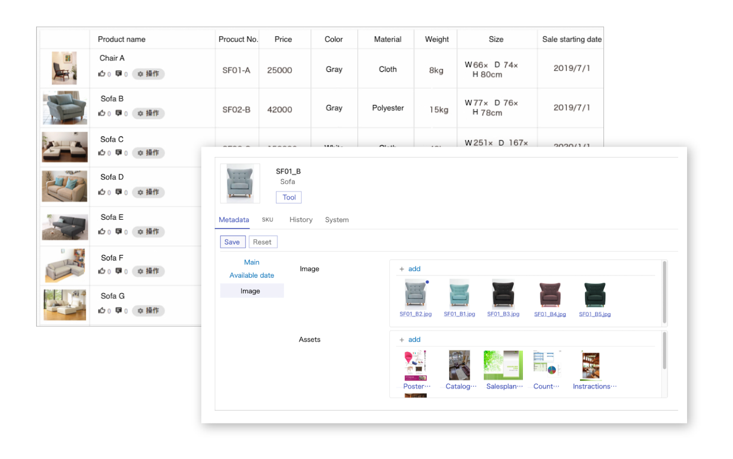Select the SF01_B1.jpg light blue chair thumbnail
Screen dimensions: 733x459
(459, 293)
